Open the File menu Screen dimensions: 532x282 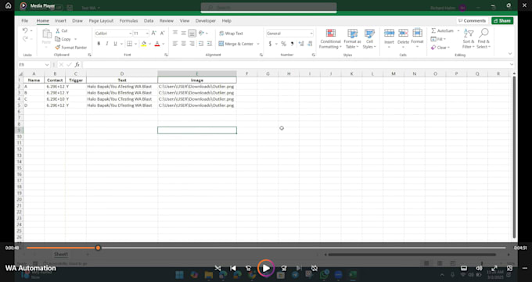[x=25, y=20]
